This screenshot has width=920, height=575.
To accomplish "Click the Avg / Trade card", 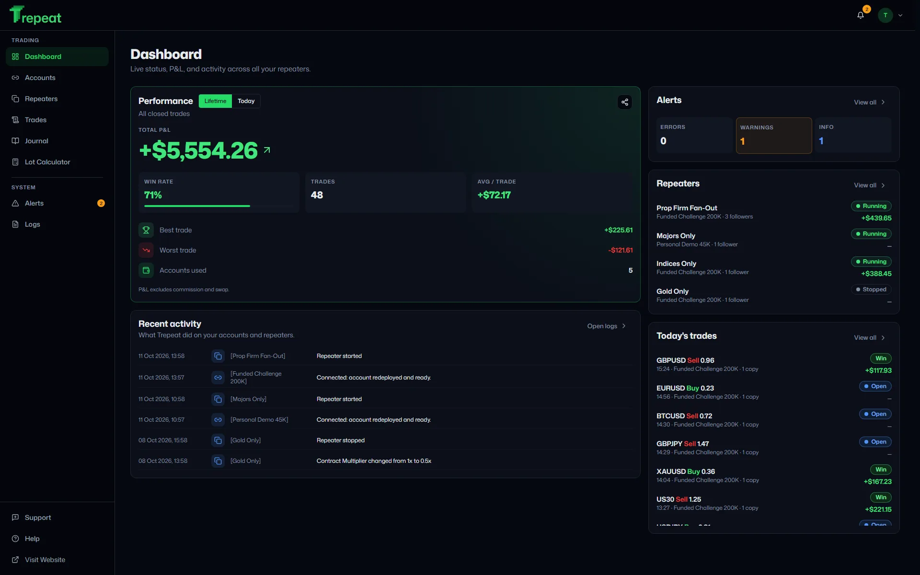I will click(x=552, y=192).
